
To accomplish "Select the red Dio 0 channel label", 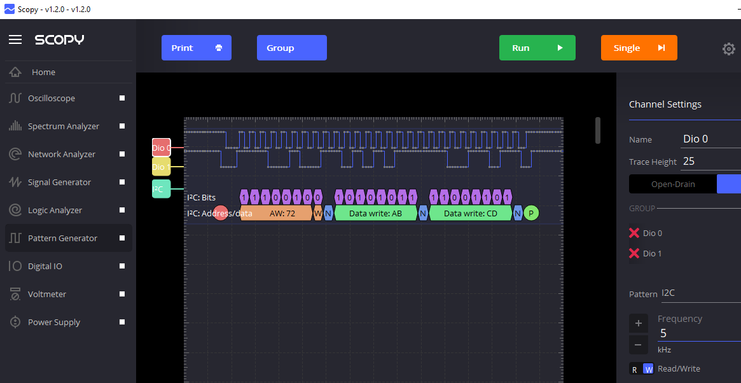I will [x=161, y=148].
